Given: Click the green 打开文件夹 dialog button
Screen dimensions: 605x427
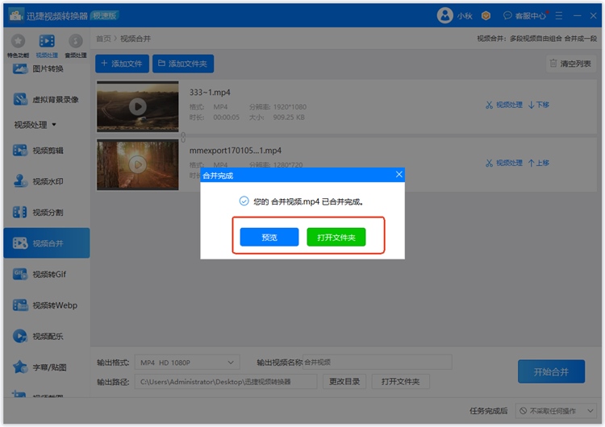Looking at the screenshot, I should [x=336, y=237].
